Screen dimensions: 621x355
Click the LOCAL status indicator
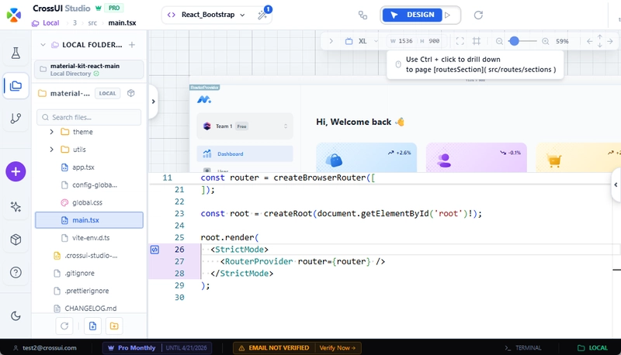click(x=592, y=348)
